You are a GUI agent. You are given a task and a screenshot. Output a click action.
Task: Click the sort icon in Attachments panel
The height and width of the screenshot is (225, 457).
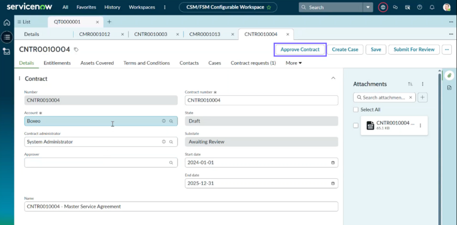point(410,84)
